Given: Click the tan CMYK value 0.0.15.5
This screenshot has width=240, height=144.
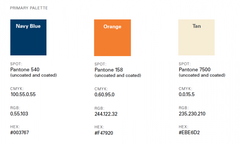Looking at the screenshot, I should click(x=187, y=94).
